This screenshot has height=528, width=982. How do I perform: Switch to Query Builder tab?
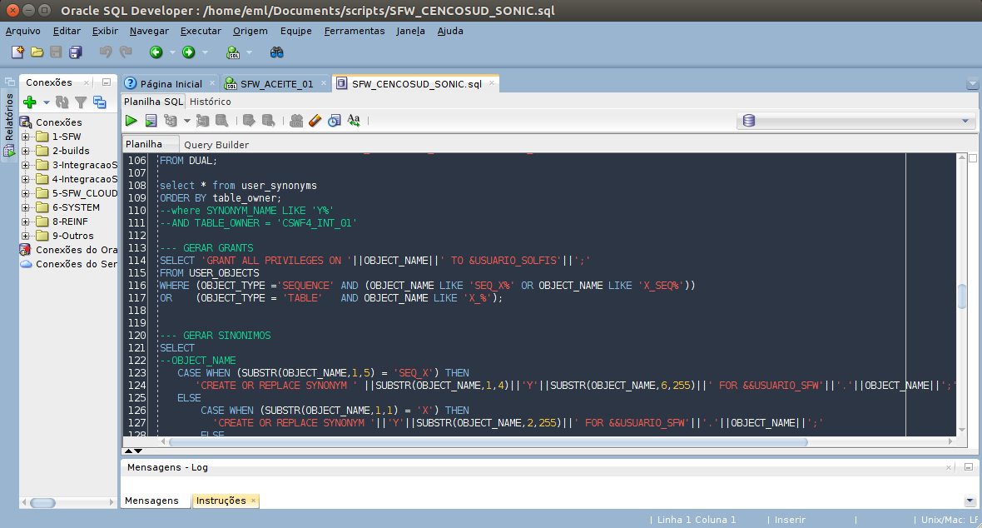coord(216,145)
